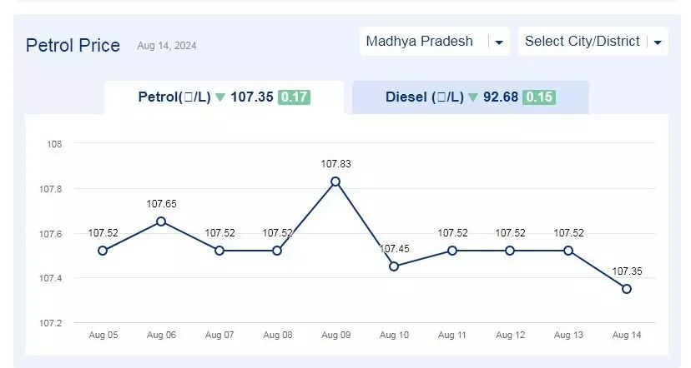Click the arrow beside Madhya Pradesh

click(499, 42)
